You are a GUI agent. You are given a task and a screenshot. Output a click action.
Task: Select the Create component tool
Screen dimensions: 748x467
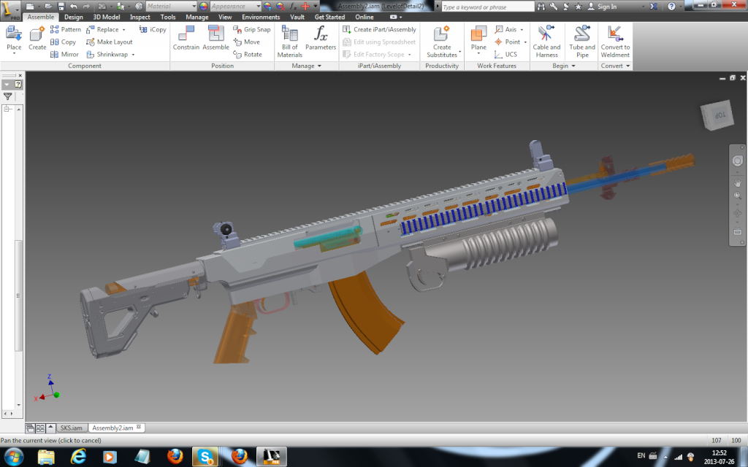tap(37, 39)
